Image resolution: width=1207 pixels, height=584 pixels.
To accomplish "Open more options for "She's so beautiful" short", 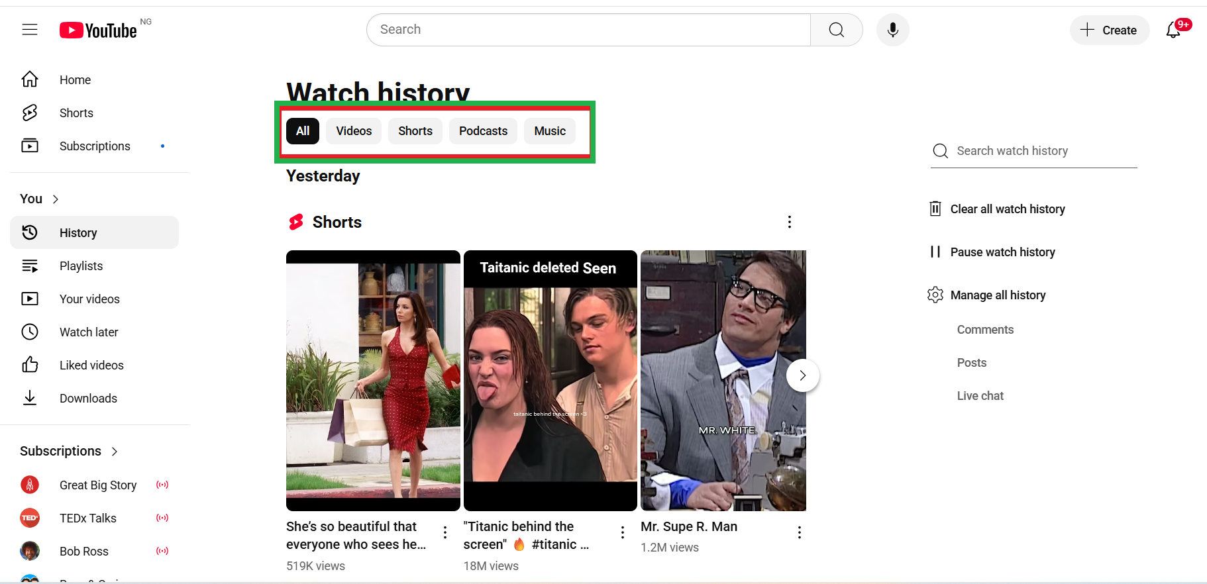I will point(445,532).
